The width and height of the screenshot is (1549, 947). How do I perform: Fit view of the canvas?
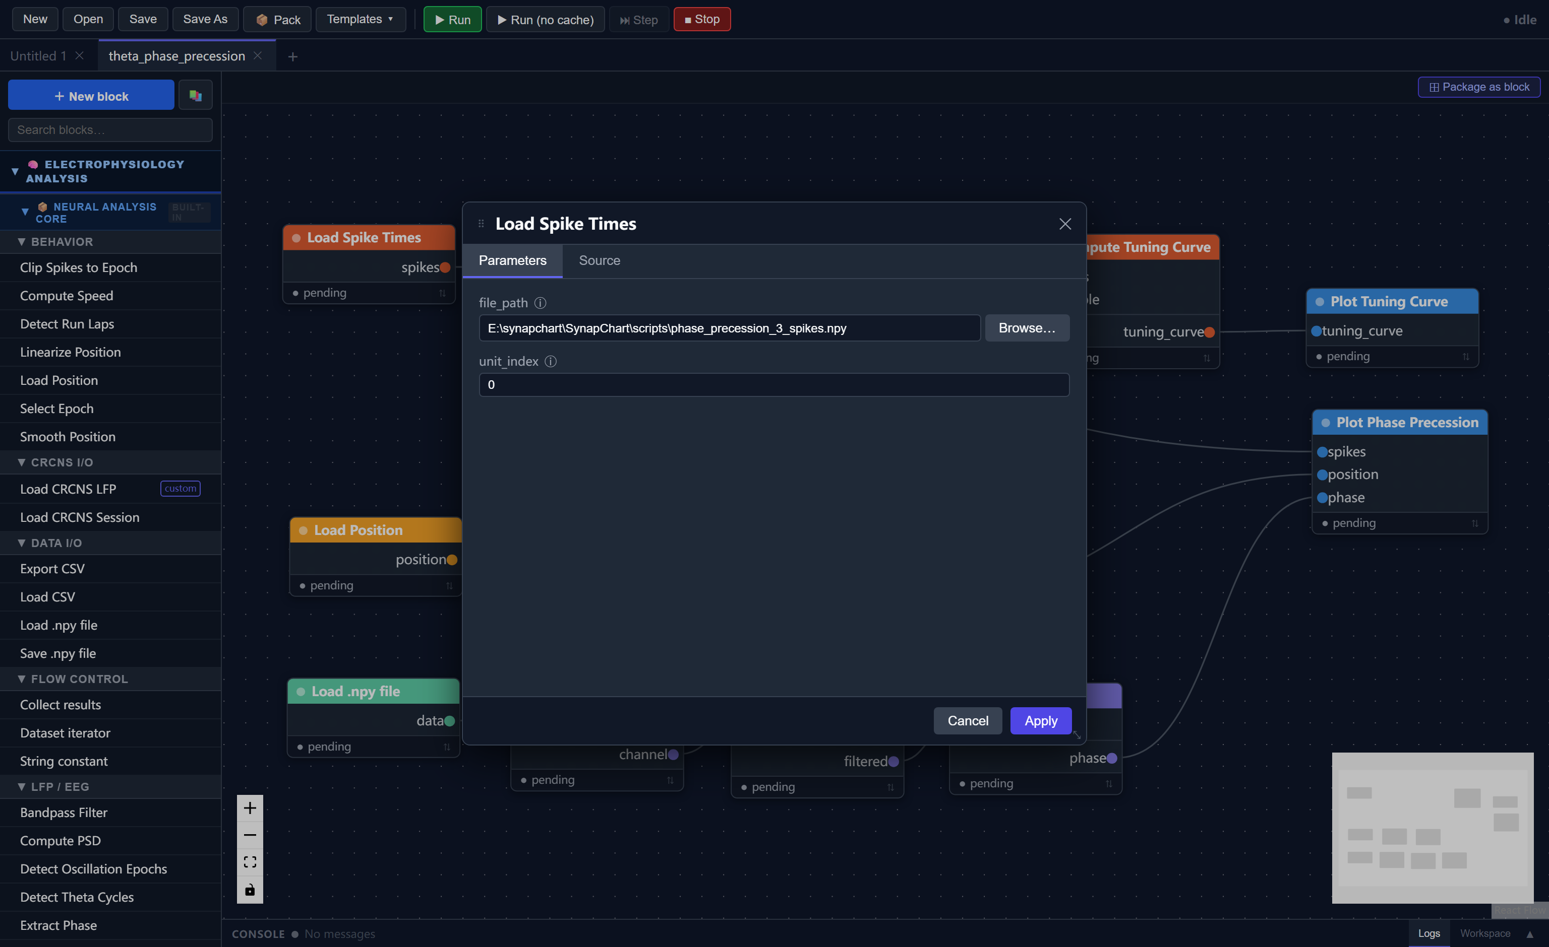[x=250, y=862]
